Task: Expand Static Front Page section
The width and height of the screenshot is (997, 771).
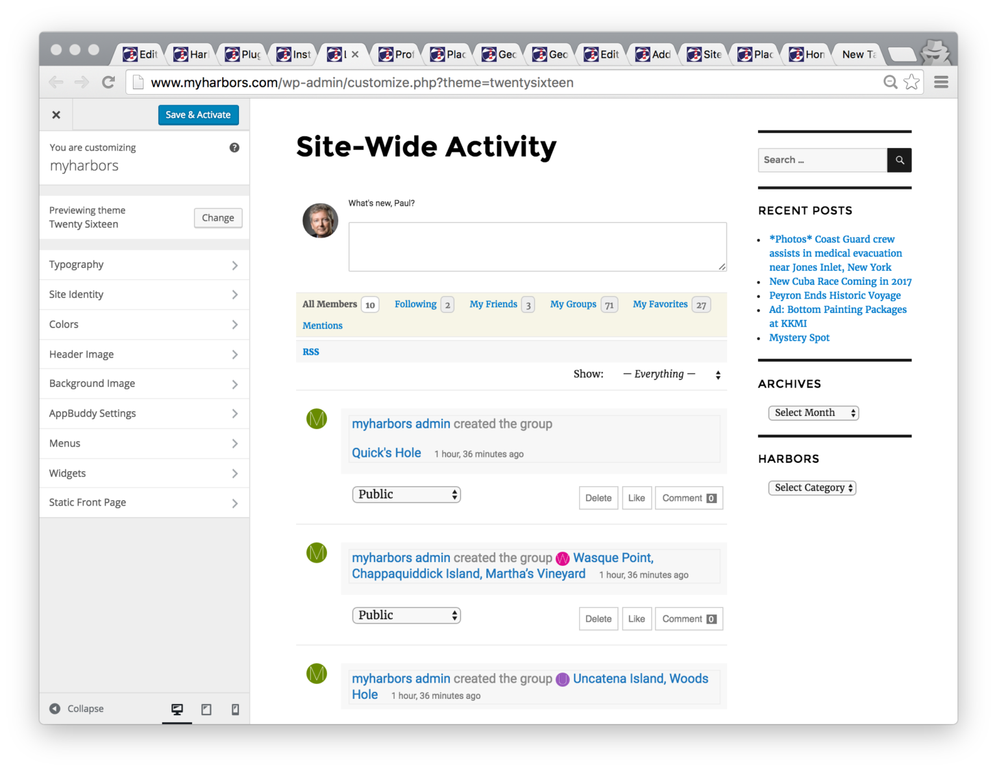Action: [144, 502]
